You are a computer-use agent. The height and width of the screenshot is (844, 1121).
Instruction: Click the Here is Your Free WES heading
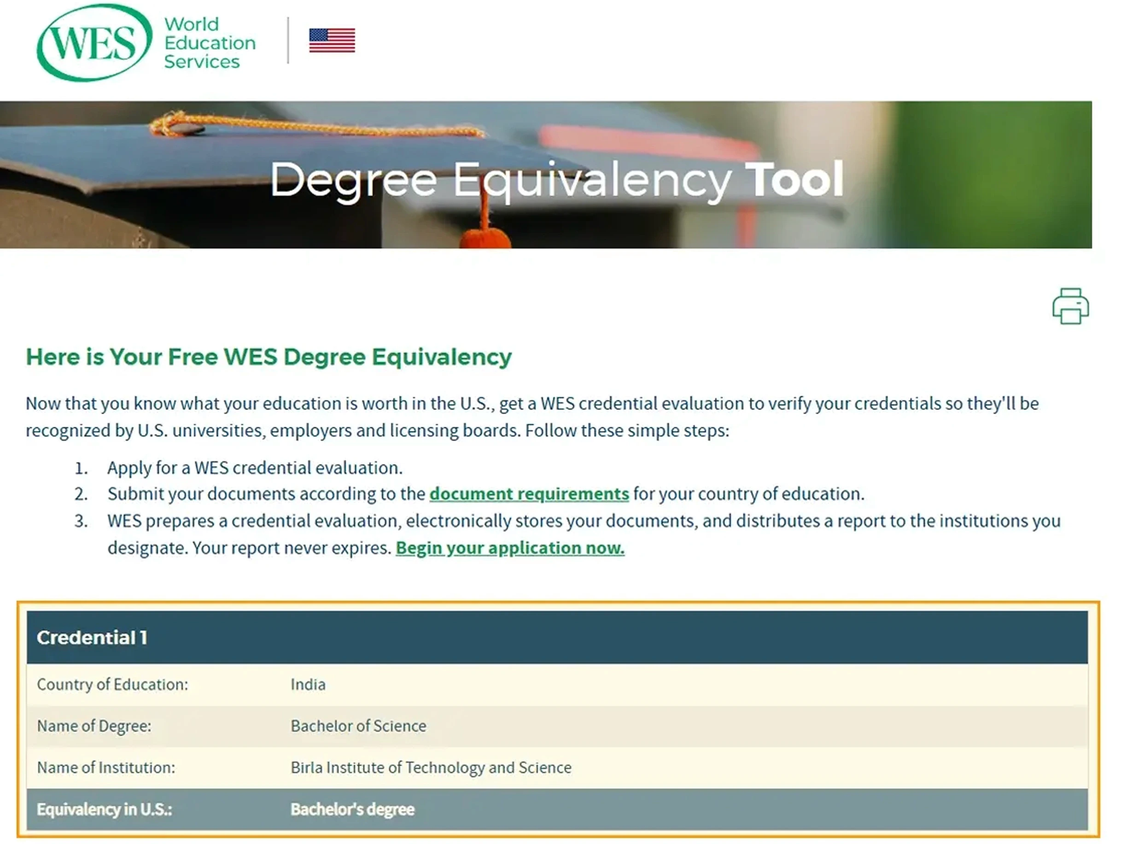tap(269, 357)
